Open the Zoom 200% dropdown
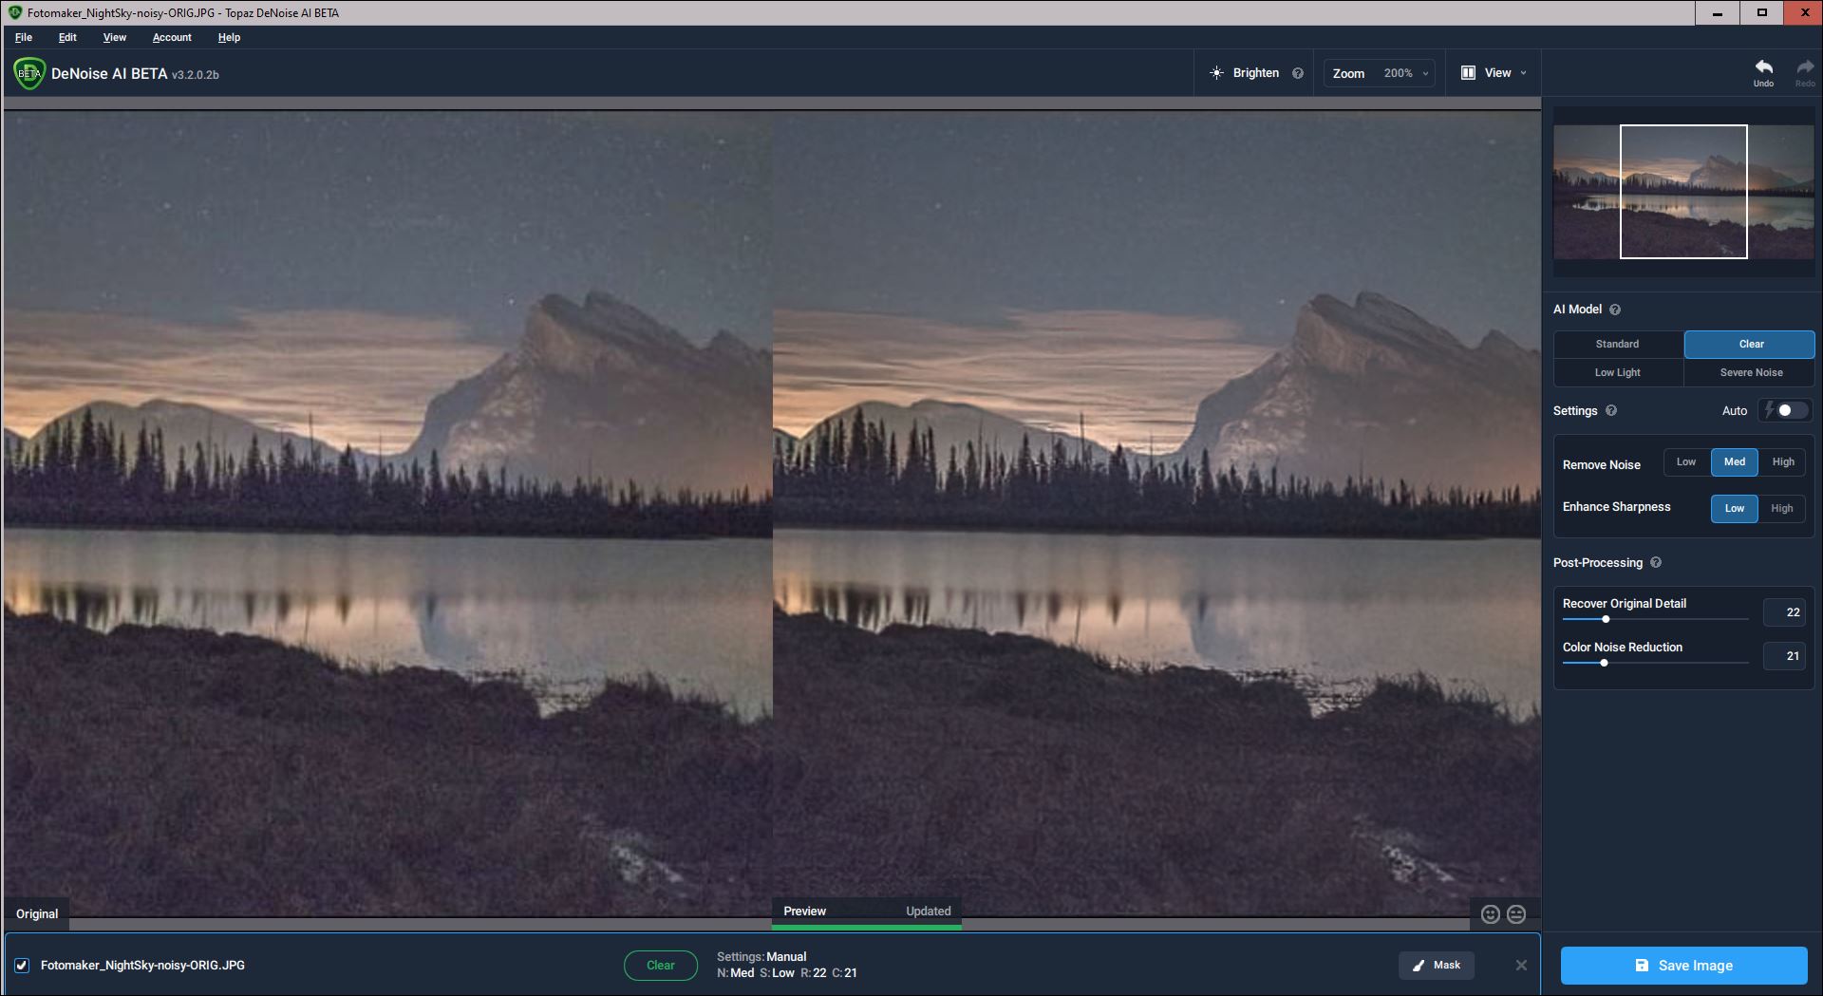This screenshot has width=1823, height=996. 1380,73
